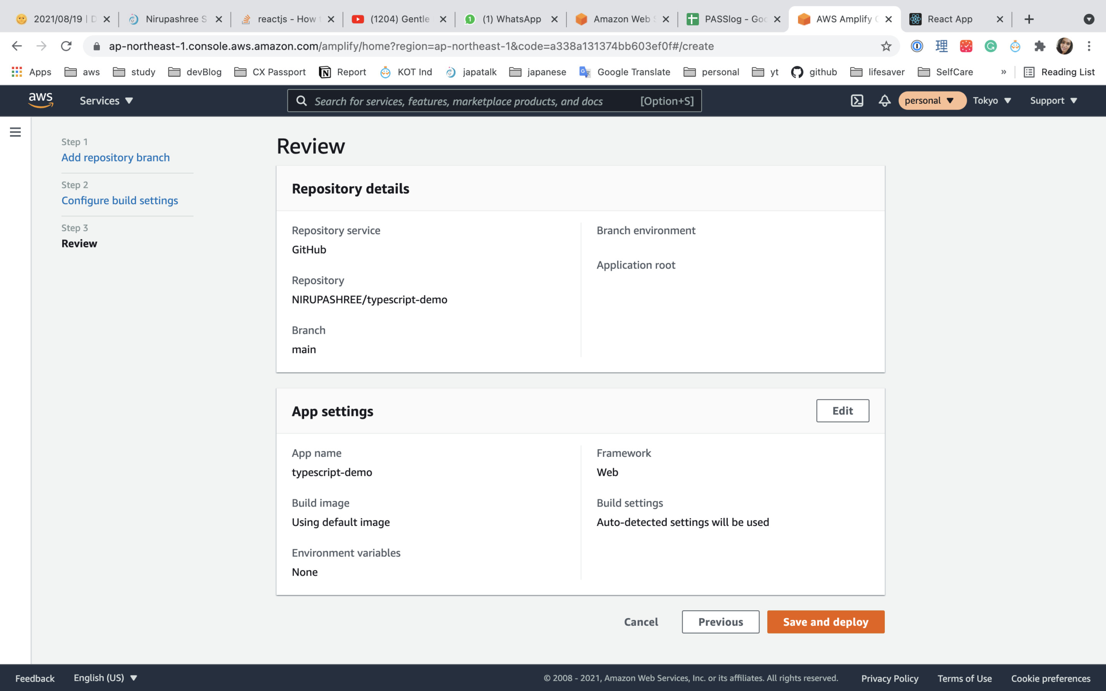Open the Services menu

[x=105, y=101]
